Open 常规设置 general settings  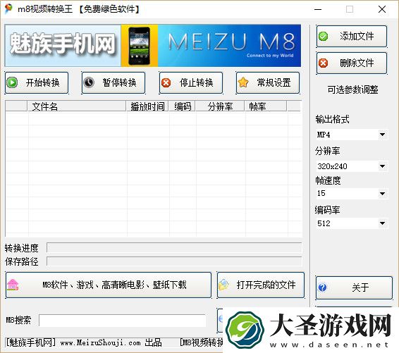pyautogui.click(x=268, y=82)
